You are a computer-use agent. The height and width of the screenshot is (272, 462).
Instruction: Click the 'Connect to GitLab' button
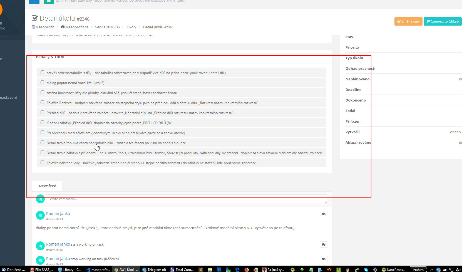pos(443,21)
